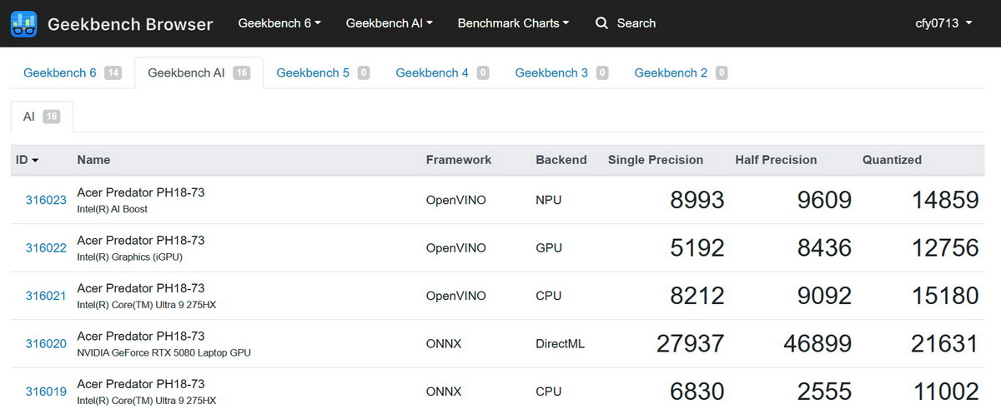The height and width of the screenshot is (414, 1001).
Task: Click the AI sub-tab
Action: [29, 117]
